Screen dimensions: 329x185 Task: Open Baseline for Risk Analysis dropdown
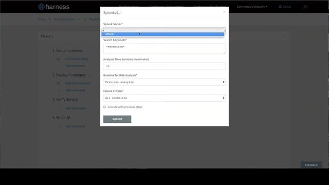[164, 82]
